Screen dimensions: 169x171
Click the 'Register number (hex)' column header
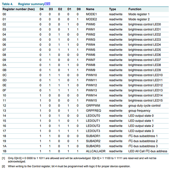pyautogui.click(x=19, y=9)
